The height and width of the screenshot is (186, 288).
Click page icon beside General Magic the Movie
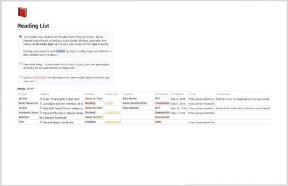tap(41, 122)
